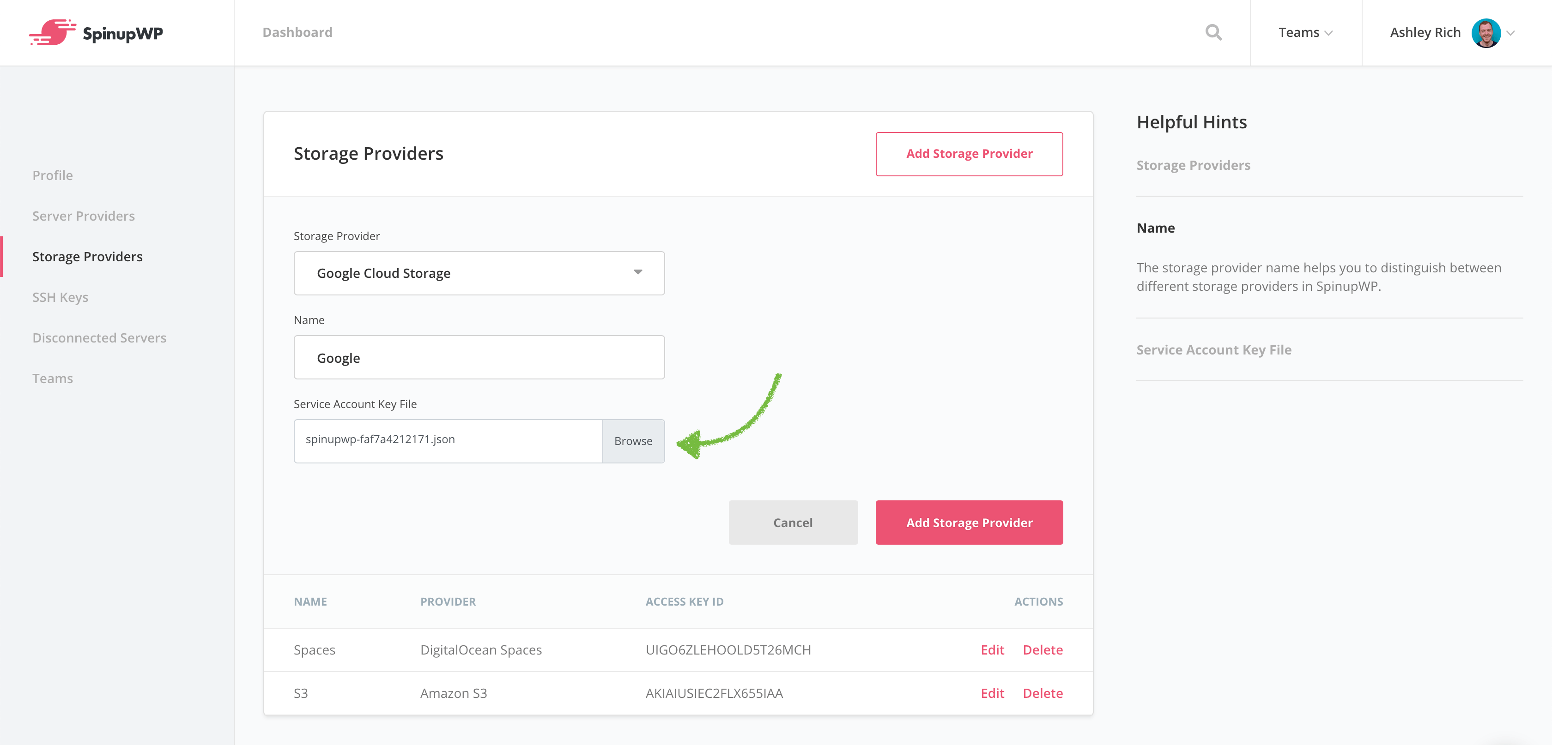
Task: Click the Helpful Hints heading
Action: (x=1191, y=122)
